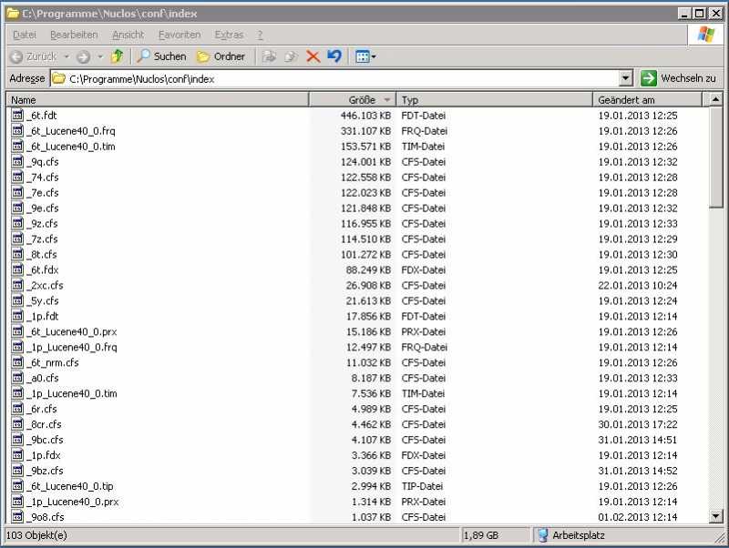Viewport: 729px width, 548px height.
Task: Select the file icon of _1p.fdt
Action: [x=17, y=316]
